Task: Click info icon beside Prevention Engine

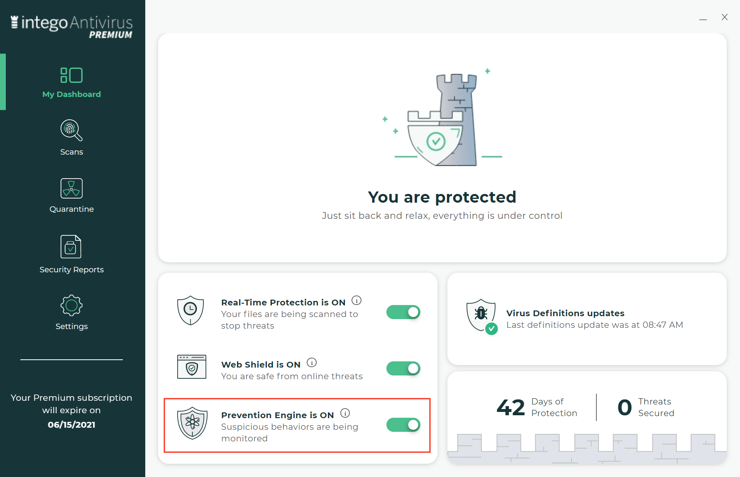Action: pyautogui.click(x=345, y=413)
